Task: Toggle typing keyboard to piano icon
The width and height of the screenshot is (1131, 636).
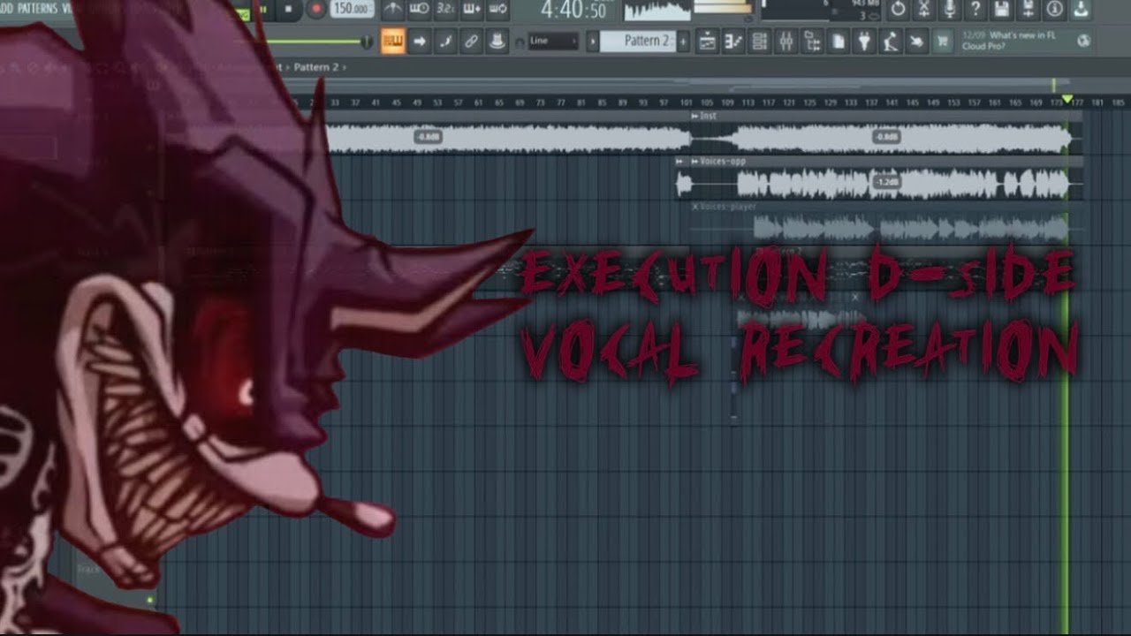Action: (x=393, y=41)
